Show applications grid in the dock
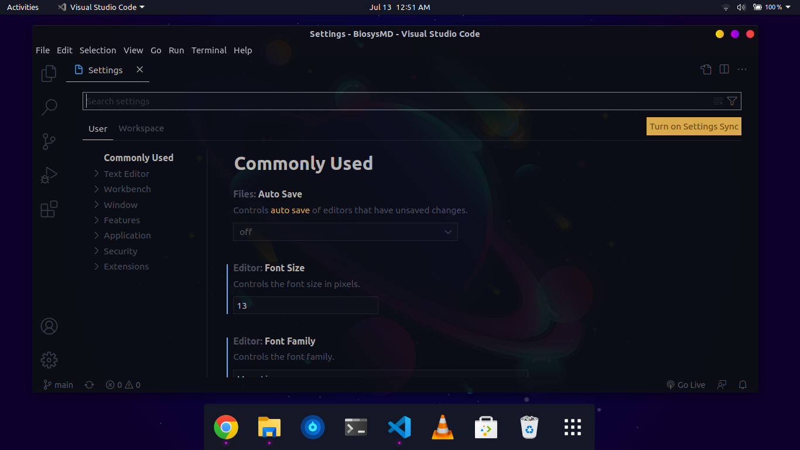The width and height of the screenshot is (800, 450). [x=573, y=427]
